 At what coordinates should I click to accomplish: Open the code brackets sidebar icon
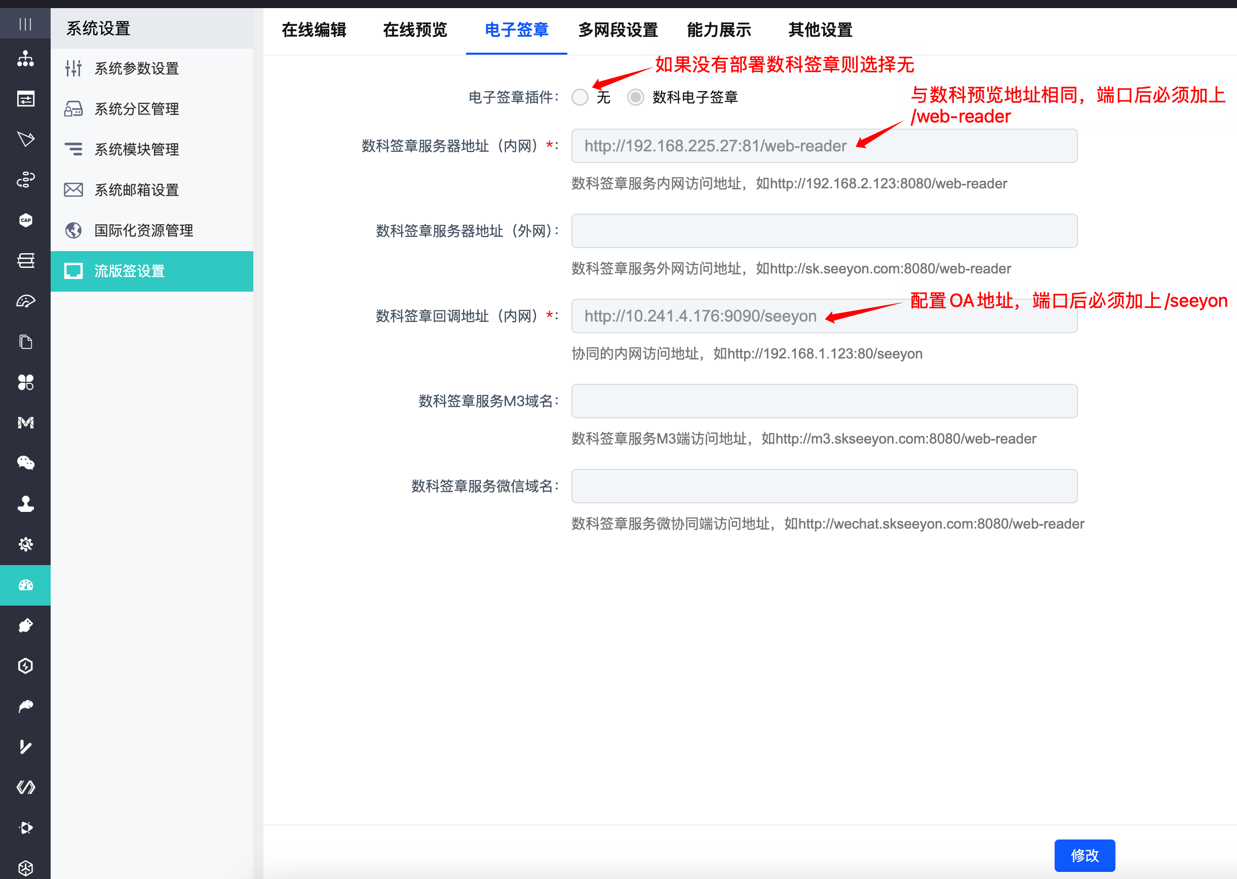coord(25,787)
